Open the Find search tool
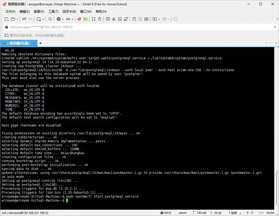This screenshot has width=279, height=216. coord(50,19)
